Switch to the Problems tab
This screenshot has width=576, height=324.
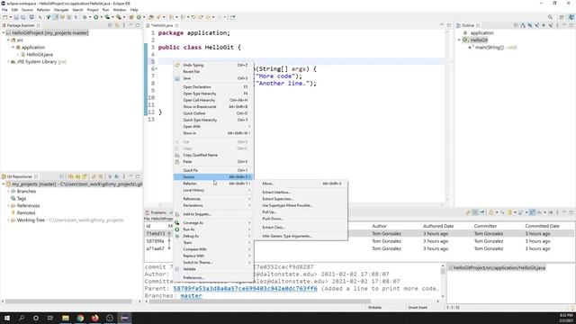(x=158, y=212)
